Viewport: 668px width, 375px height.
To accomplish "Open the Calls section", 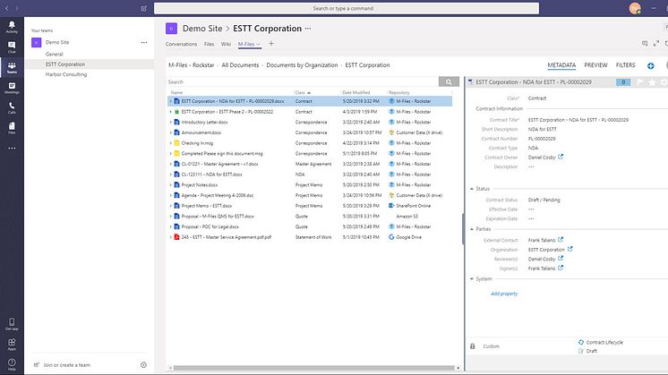I will [12, 107].
